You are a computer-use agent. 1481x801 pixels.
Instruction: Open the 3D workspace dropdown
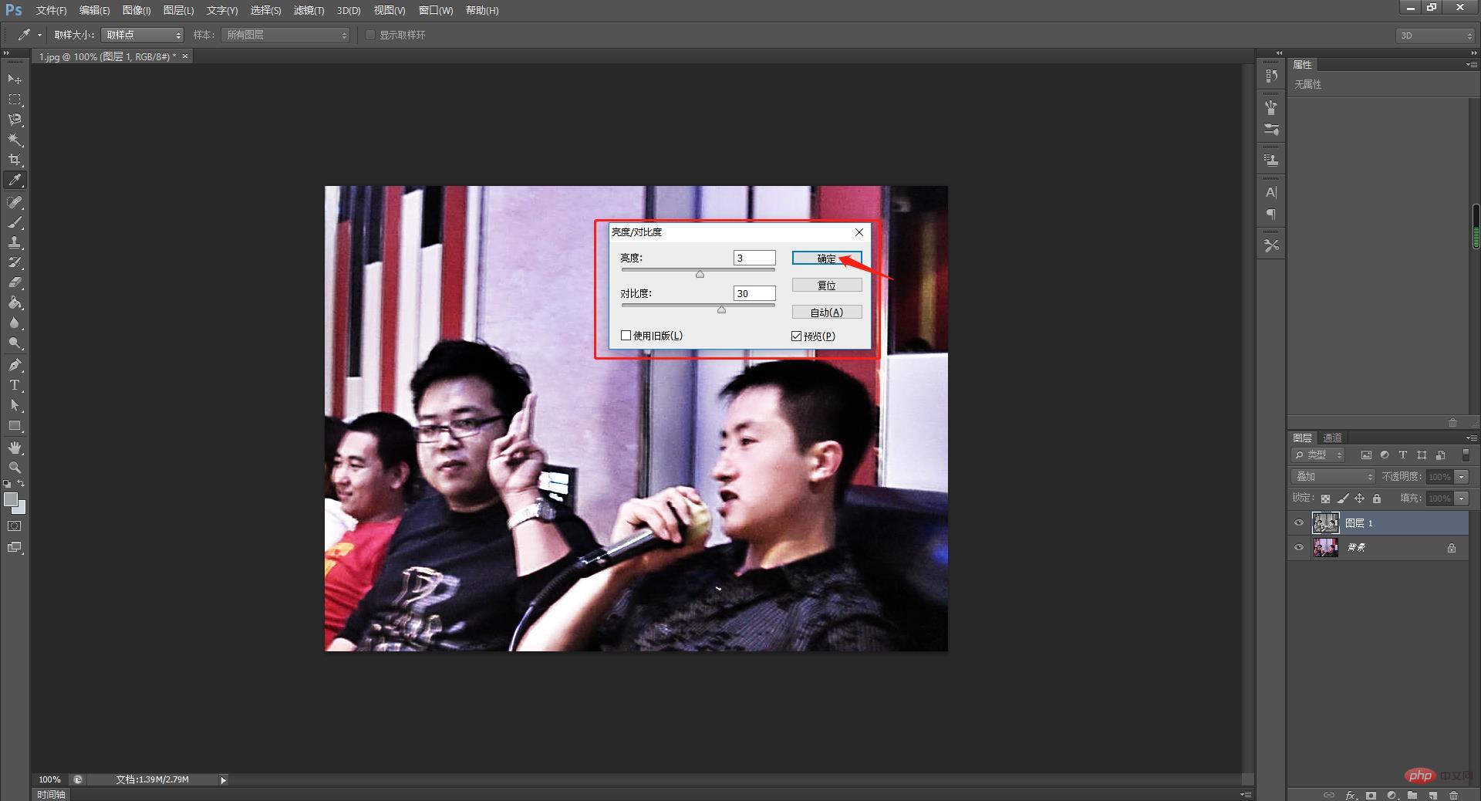[1435, 35]
